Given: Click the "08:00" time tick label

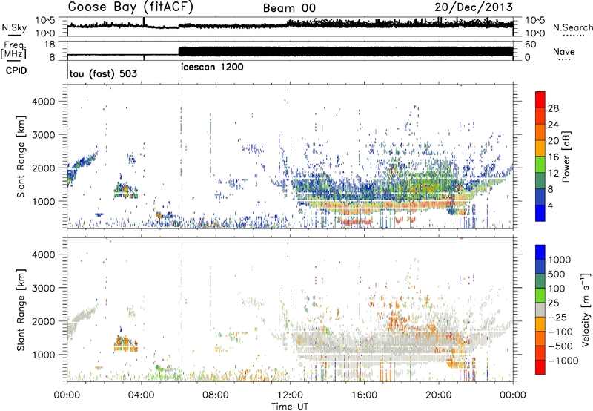Looking at the screenshot, I should pyautogui.click(x=216, y=395).
